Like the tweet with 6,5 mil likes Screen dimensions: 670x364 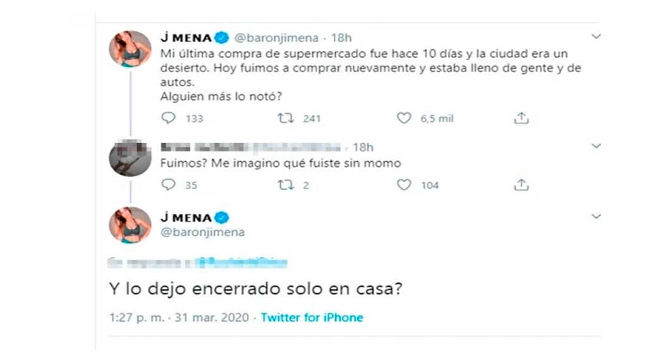404,118
